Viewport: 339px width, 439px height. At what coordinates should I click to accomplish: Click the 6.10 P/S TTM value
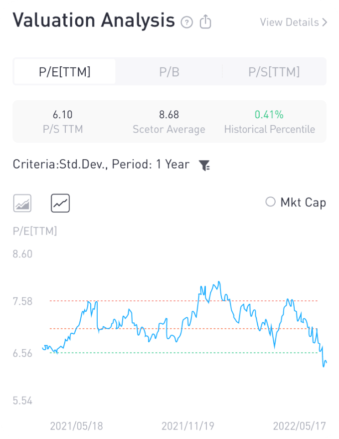[62, 115]
